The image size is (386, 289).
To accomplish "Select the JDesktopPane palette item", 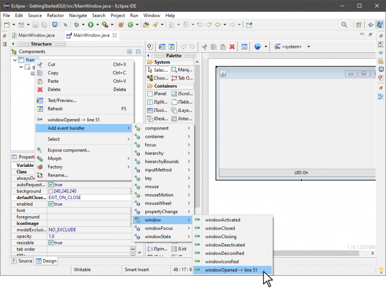I will point(158,119).
